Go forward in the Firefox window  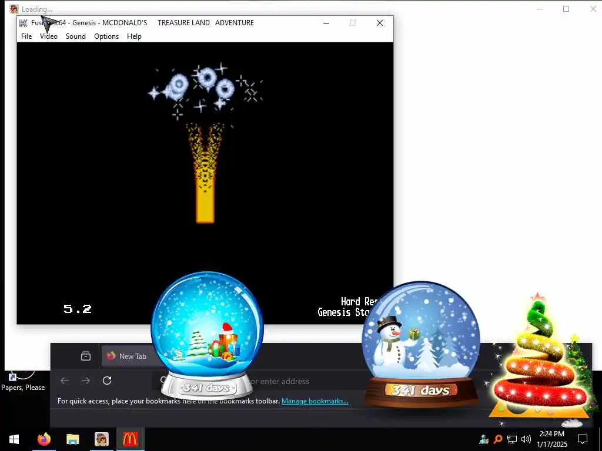click(86, 381)
